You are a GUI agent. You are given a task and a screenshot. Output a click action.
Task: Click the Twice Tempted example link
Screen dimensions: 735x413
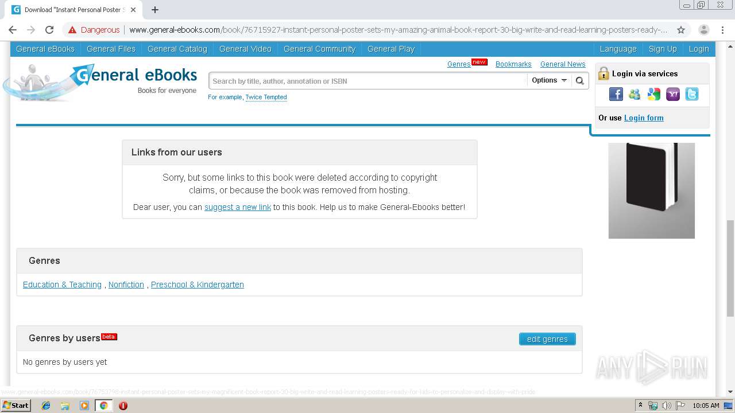(x=266, y=97)
